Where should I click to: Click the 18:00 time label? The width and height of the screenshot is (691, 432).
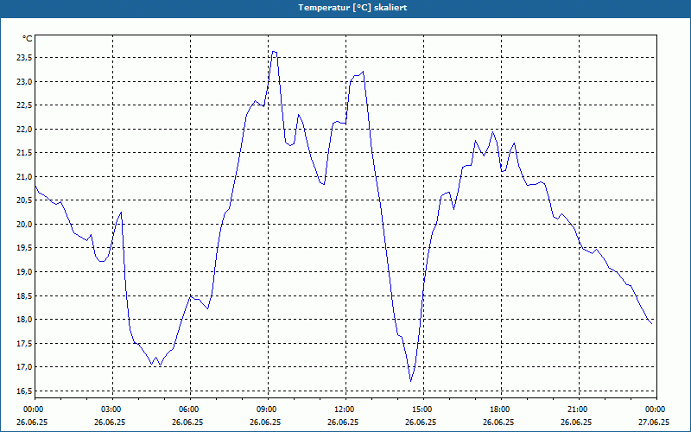501,410
